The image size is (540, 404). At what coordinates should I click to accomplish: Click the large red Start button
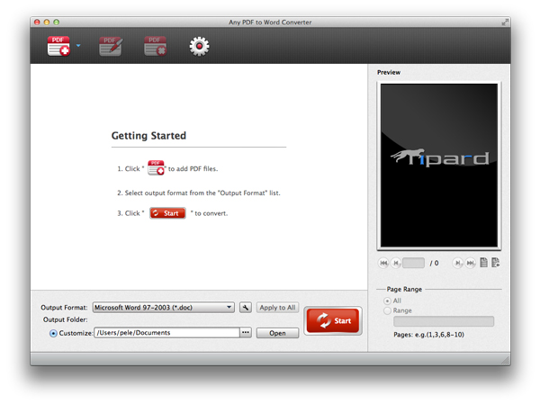[x=333, y=320]
